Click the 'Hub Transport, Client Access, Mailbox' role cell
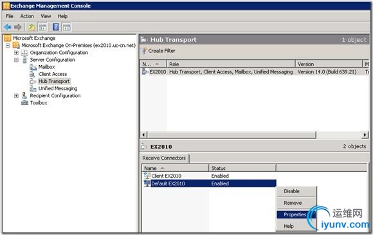This screenshot has width=373, height=235. pos(231,71)
